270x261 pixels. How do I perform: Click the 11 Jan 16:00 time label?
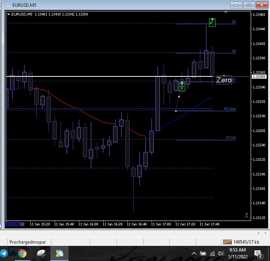[88, 224]
